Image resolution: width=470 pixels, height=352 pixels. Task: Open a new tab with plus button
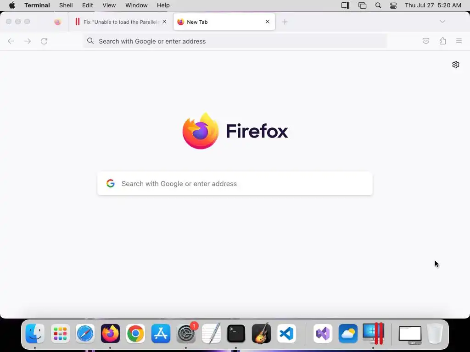click(285, 22)
